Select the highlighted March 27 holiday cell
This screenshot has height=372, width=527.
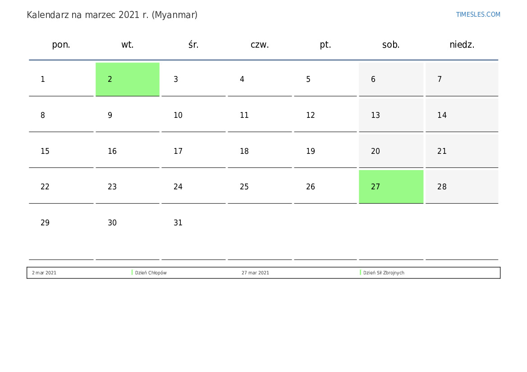tap(391, 187)
